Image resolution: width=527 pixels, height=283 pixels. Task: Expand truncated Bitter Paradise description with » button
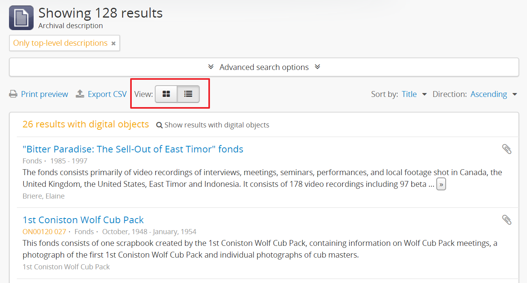point(441,184)
